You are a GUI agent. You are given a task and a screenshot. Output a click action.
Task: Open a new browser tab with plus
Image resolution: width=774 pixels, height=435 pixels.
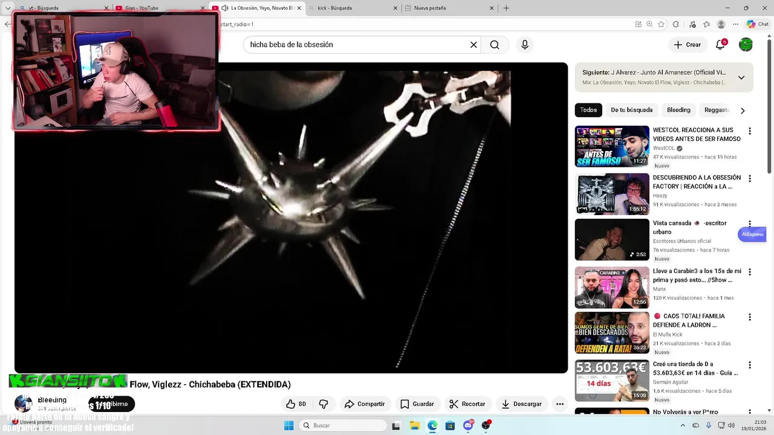pos(506,8)
